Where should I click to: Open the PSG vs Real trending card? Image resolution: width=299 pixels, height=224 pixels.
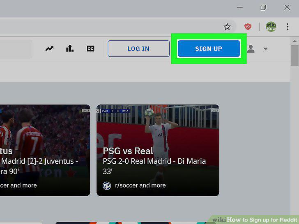click(158, 150)
